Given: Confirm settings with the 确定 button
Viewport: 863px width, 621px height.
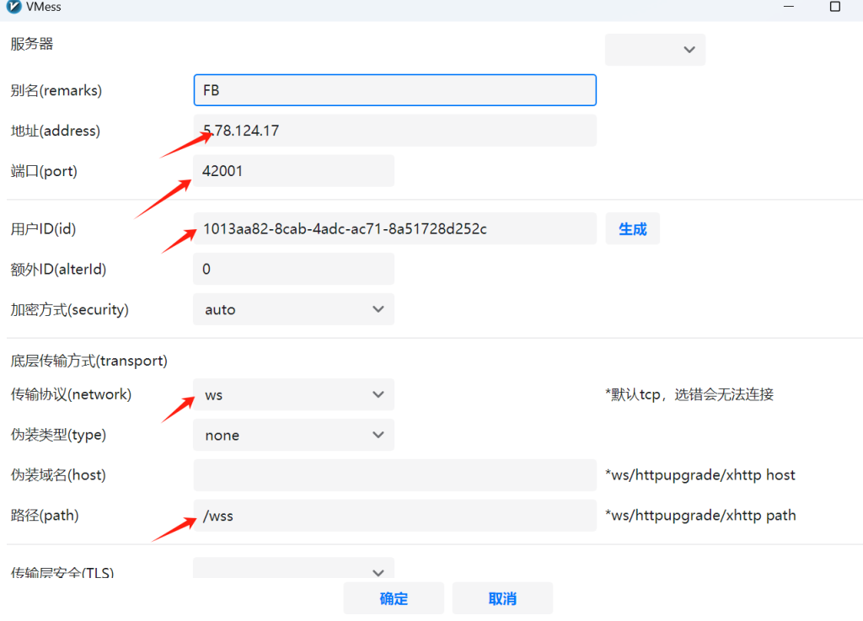Looking at the screenshot, I should 394,598.
